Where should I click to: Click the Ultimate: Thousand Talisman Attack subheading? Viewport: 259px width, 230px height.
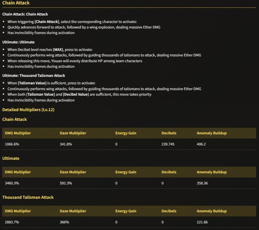point(34,75)
